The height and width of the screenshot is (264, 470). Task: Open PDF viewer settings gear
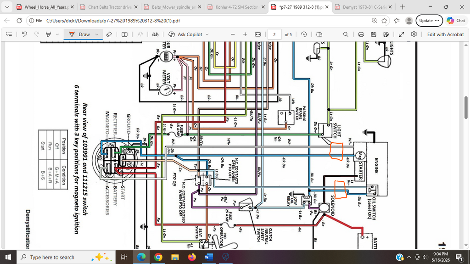414,34
